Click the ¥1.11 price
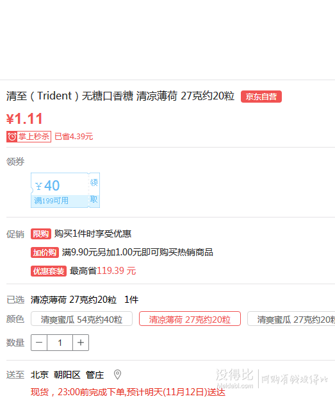This screenshot has height=401, width=335. [x=24, y=119]
